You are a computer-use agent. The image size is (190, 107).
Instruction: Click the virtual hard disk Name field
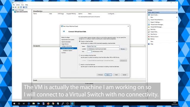click(x=103, y=46)
